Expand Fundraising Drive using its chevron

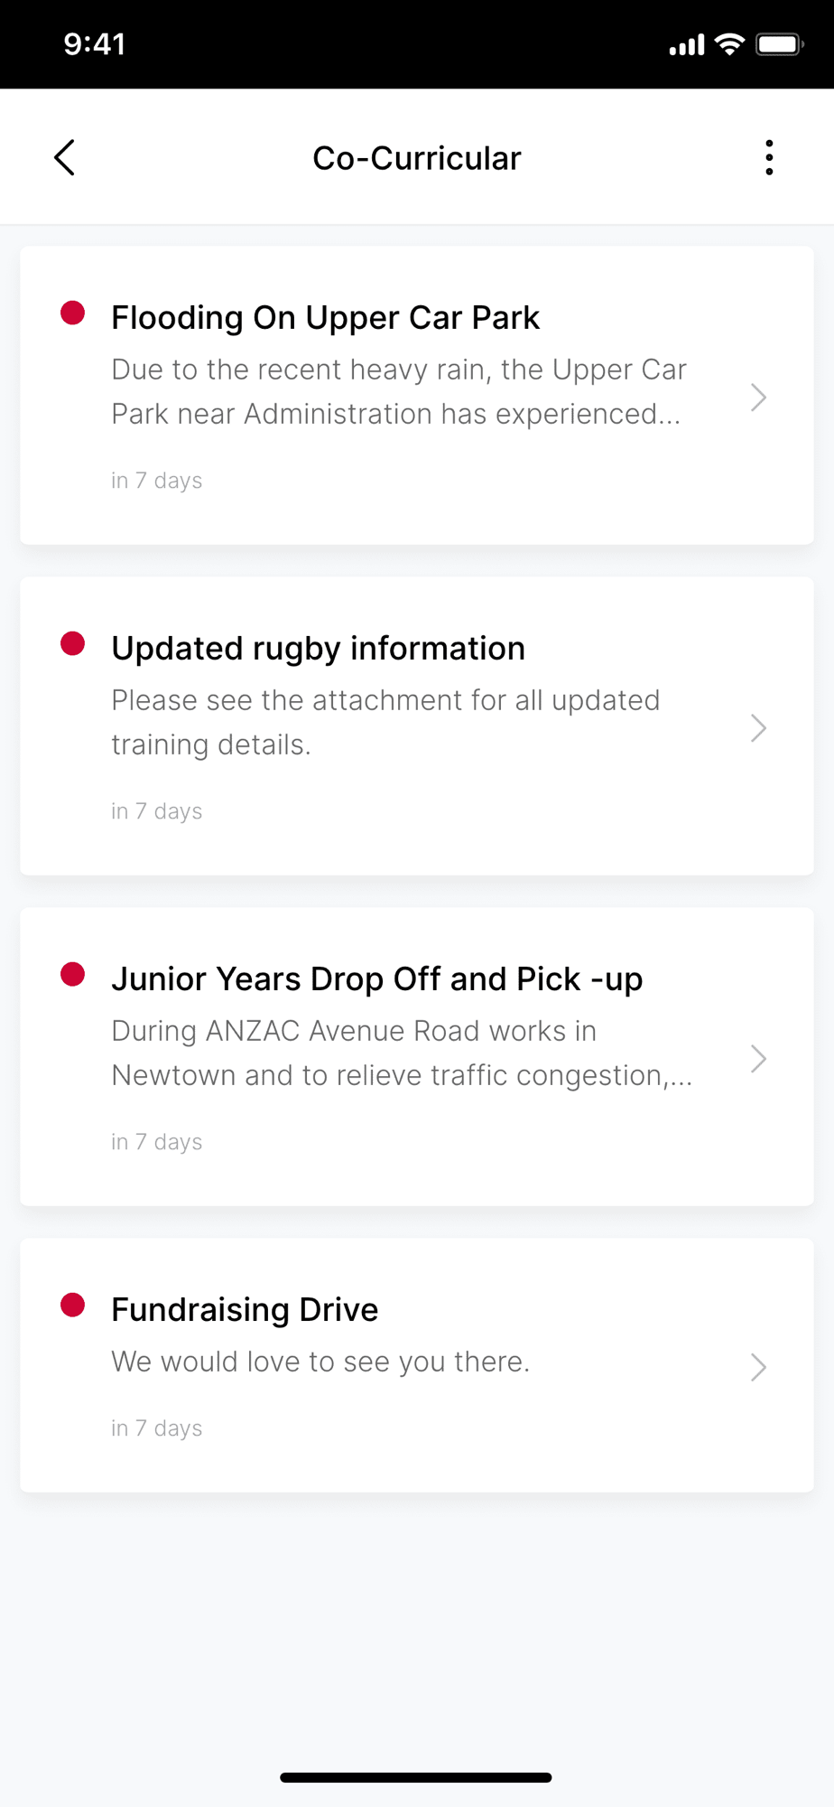click(x=758, y=1367)
